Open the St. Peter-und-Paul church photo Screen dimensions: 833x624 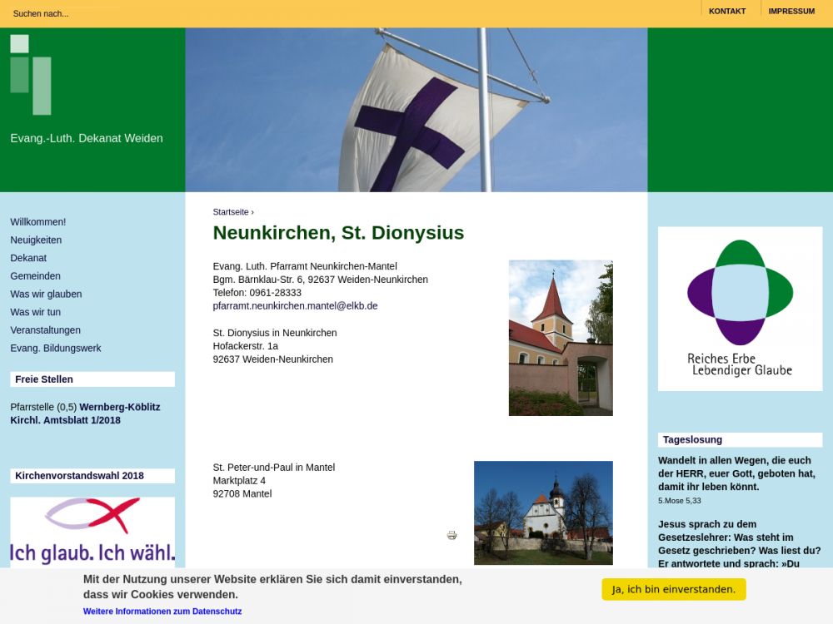[543, 513]
